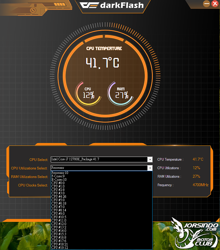Screen dimensions: 220x250
Task: Select CPU #8:14 entry
Action: tap(101, 210)
